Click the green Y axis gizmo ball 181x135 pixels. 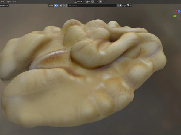175,16
